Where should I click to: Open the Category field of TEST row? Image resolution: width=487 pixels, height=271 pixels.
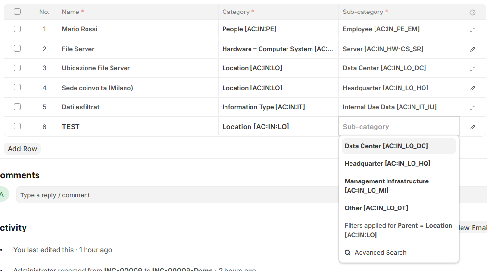278,127
